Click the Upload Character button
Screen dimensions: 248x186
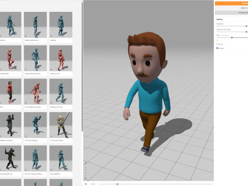(x=231, y=13)
